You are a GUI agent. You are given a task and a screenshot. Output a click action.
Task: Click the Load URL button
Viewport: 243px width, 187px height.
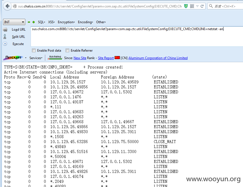tap(19, 30)
